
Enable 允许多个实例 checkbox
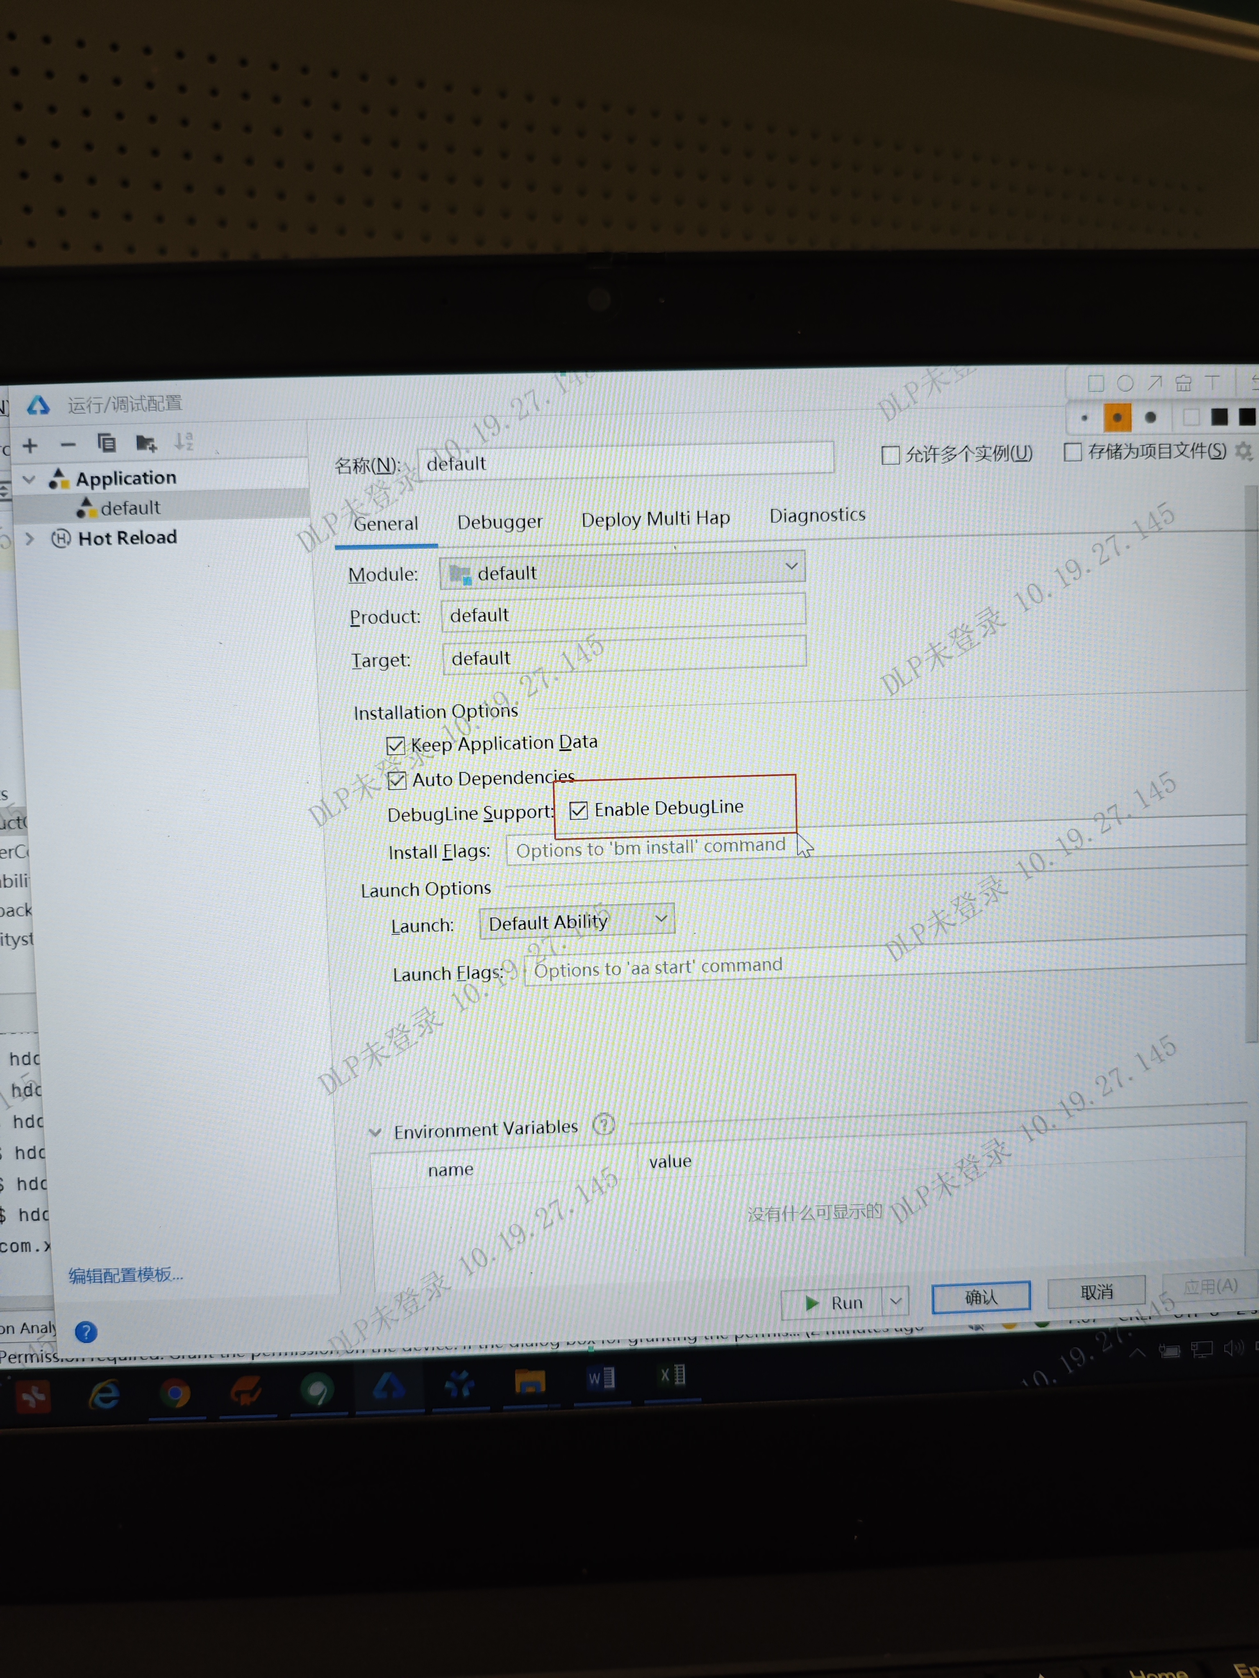point(890,455)
